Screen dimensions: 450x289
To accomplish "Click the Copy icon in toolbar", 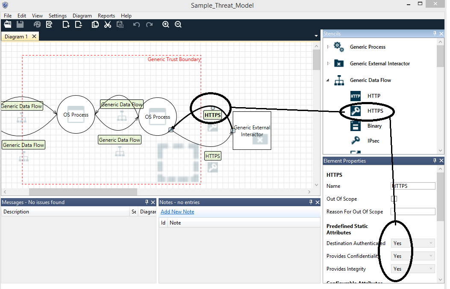I will [95, 25].
